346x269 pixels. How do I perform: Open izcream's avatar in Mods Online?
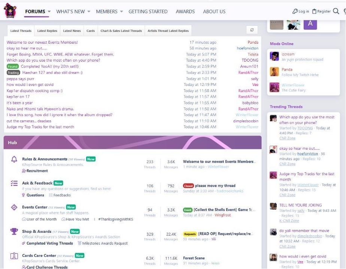point(274,56)
